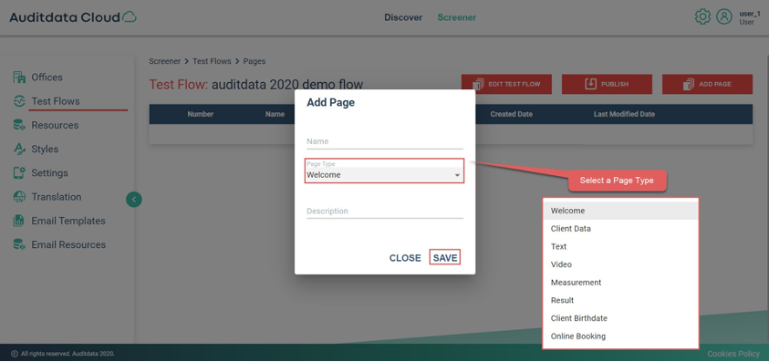The height and width of the screenshot is (362, 769).
Task: Open Translation in the sidebar
Action: pos(57,197)
